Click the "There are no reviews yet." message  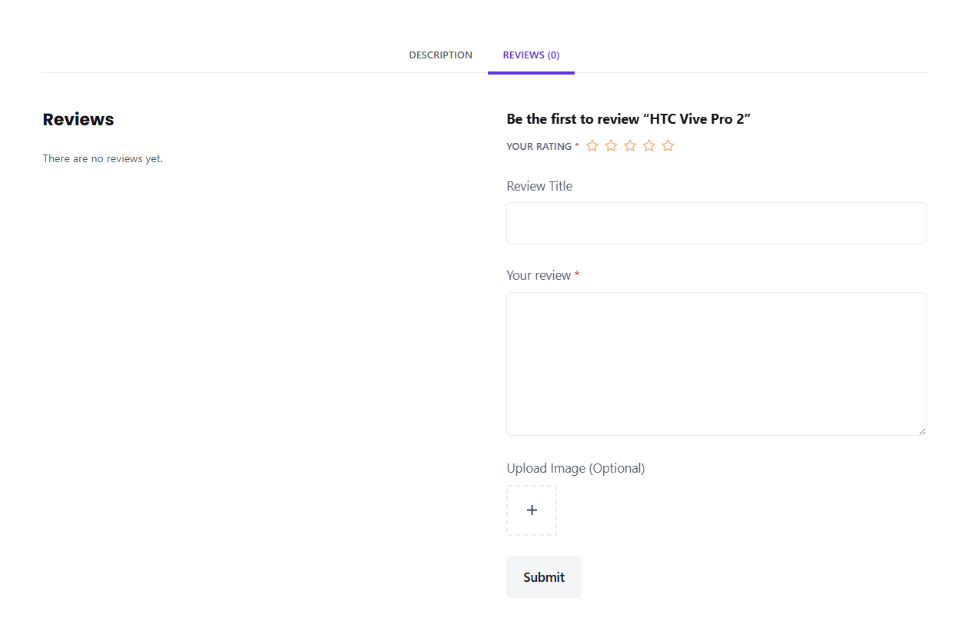click(103, 159)
